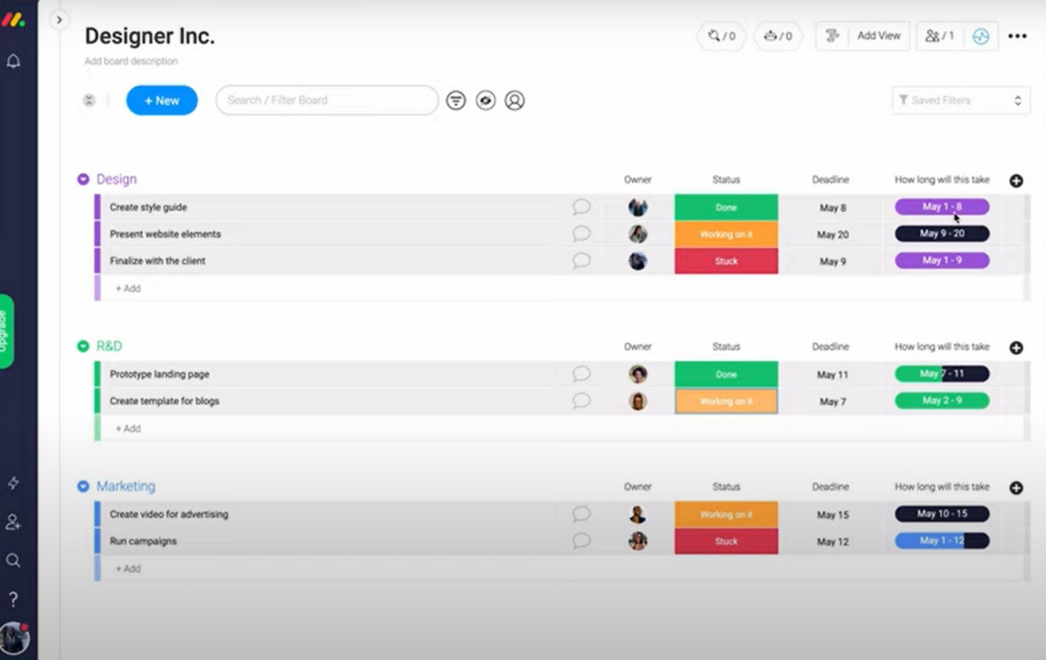Viewport: 1046px width, 660px height.
Task: Click the blue New button
Action: [161, 100]
